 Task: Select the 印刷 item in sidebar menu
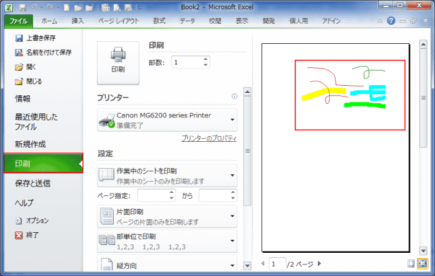click(x=43, y=163)
